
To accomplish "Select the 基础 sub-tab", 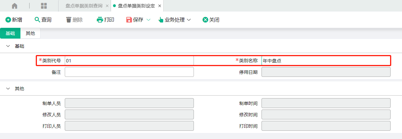I will click(10, 33).
